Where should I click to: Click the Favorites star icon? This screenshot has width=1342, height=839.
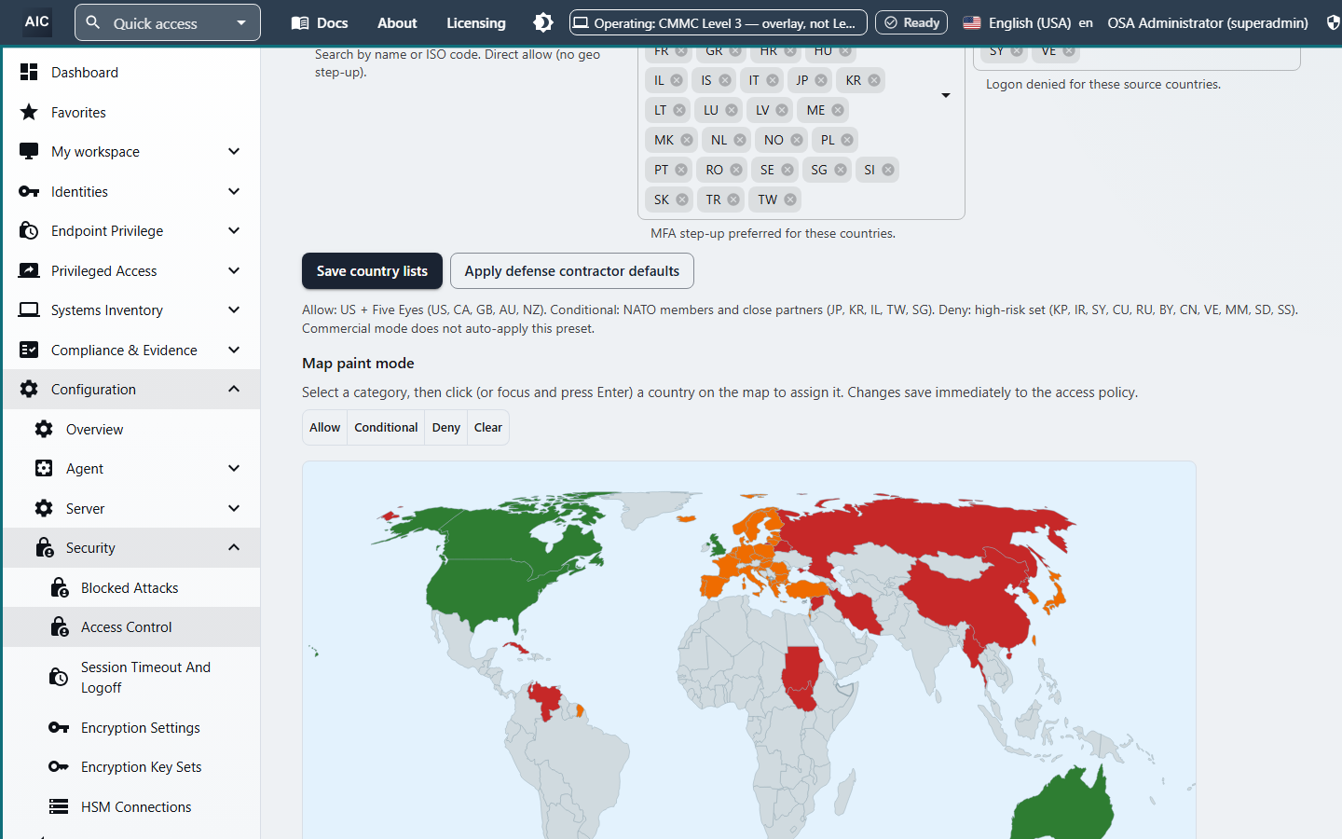(29, 112)
